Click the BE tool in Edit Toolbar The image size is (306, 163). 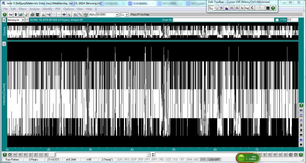[x=232, y=8]
